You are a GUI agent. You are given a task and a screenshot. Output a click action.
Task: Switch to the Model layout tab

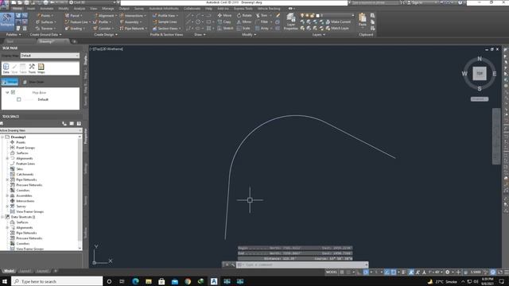9,271
